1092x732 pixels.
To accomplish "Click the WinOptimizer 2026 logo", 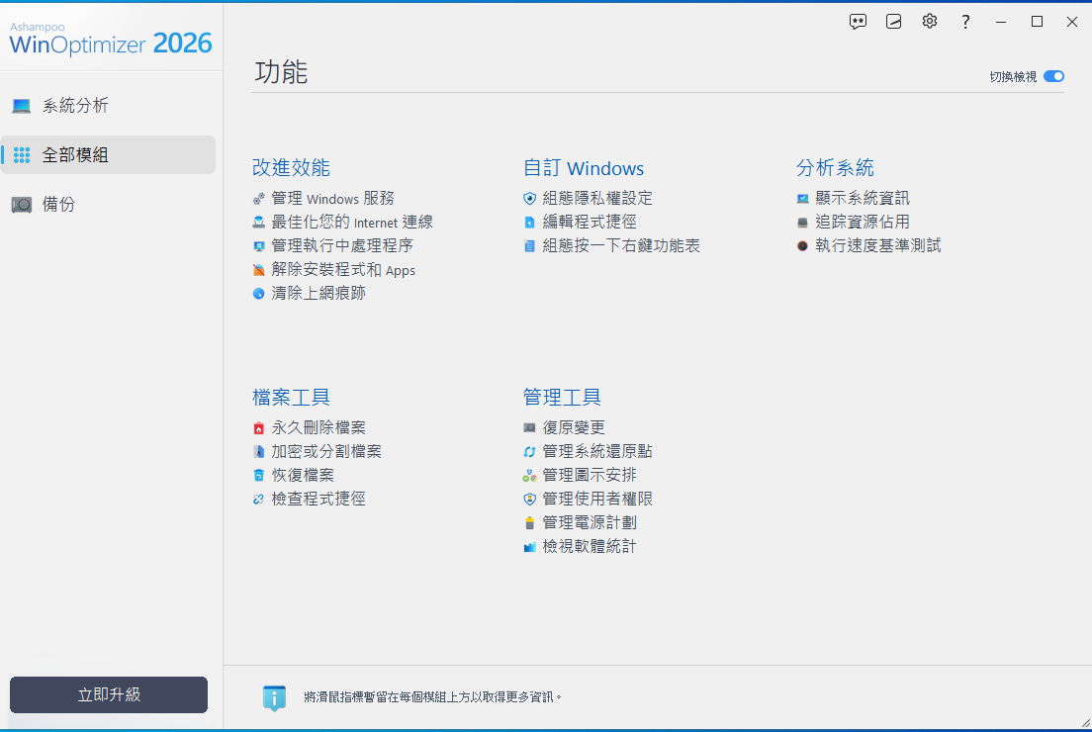I will pos(110,39).
